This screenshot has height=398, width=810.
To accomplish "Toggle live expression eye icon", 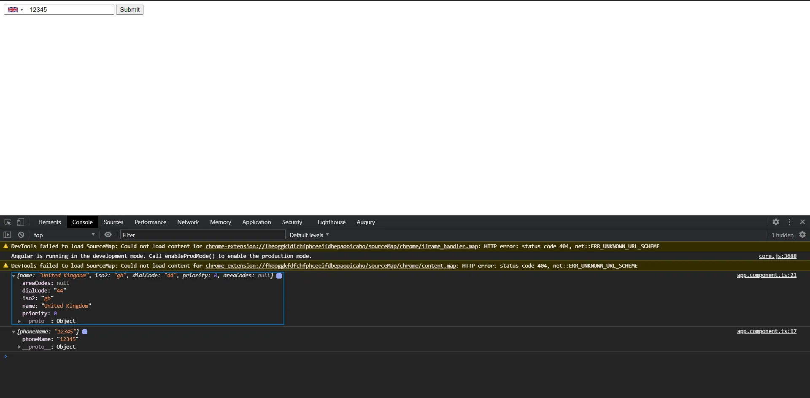I will point(108,235).
